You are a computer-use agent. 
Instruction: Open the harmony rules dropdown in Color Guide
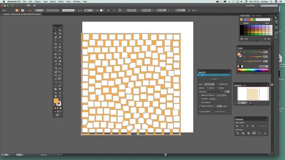pos(271,20)
